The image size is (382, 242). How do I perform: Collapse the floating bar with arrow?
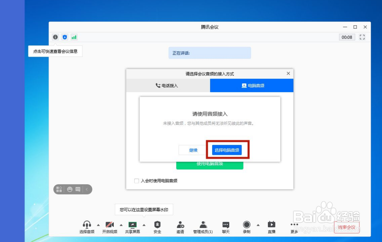(87, 189)
